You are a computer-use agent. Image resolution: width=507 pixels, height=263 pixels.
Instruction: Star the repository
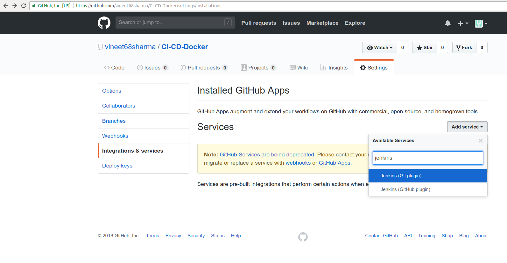click(425, 48)
